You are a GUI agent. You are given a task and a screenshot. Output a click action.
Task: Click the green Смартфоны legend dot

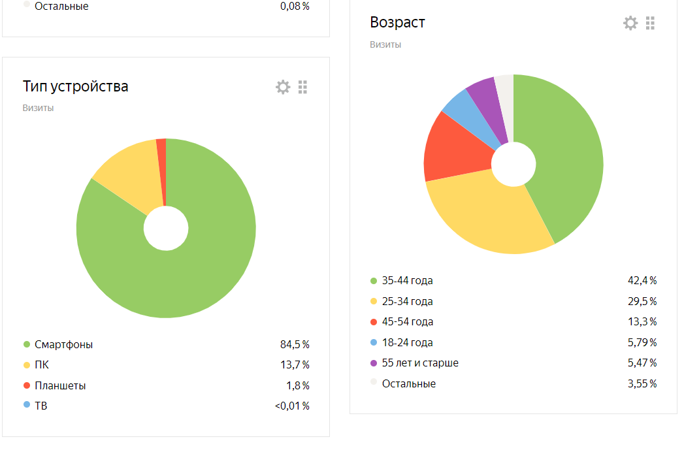coord(27,344)
